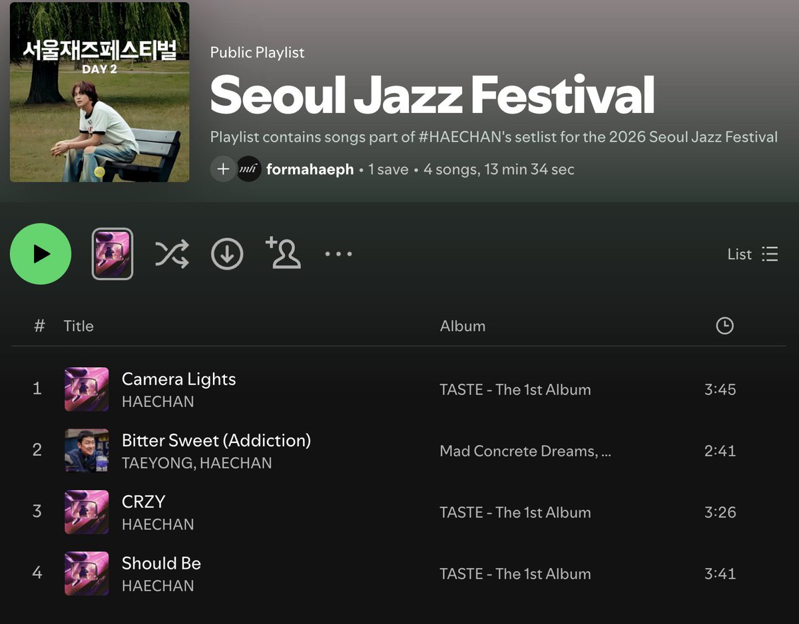Image resolution: width=799 pixels, height=624 pixels.
Task: Open TASTE album link for CRZY
Action: (x=515, y=512)
